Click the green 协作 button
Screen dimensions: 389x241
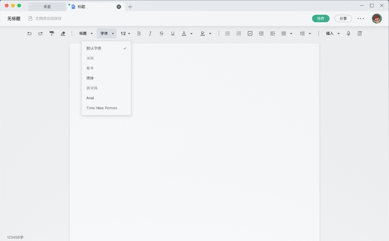pyautogui.click(x=321, y=18)
